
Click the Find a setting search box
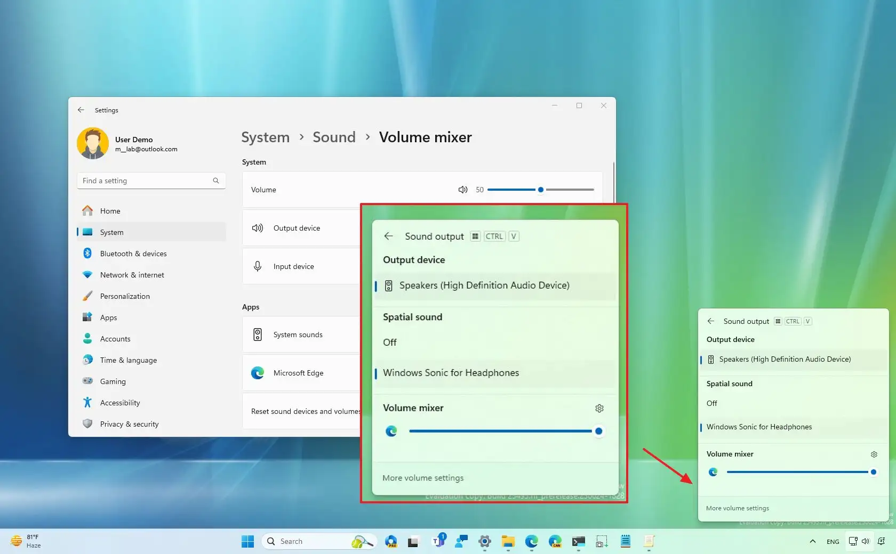[151, 181]
